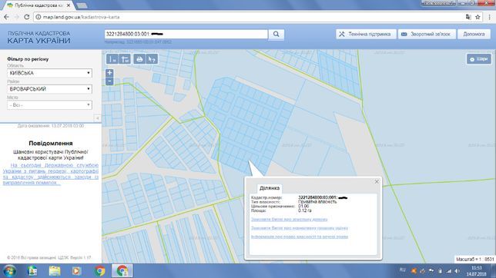
Task: Click the Зворотний зв'язок button
Action: point(427,34)
